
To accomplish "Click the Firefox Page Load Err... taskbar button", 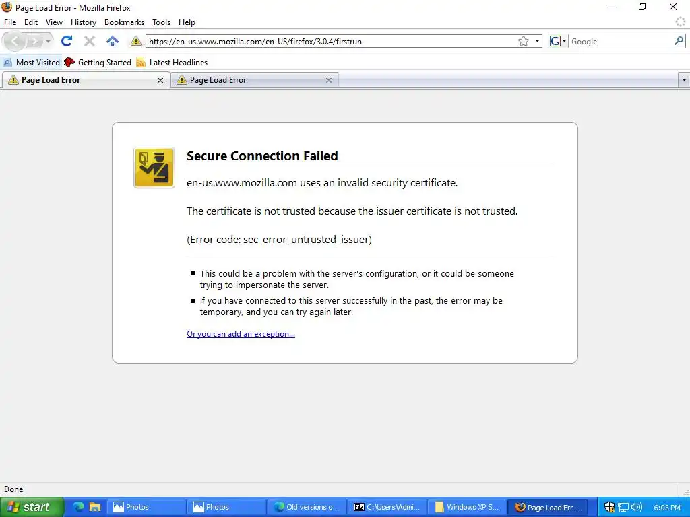I will pos(547,507).
